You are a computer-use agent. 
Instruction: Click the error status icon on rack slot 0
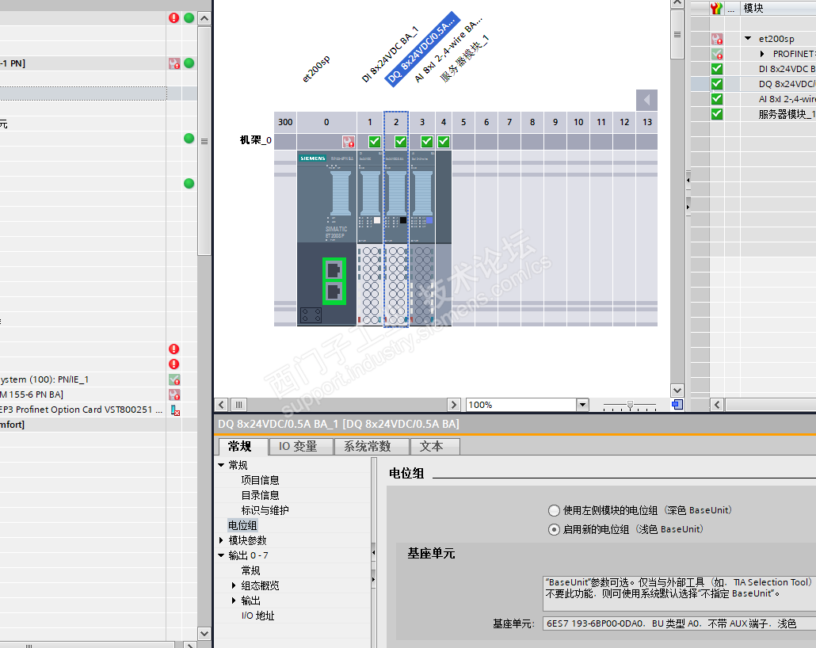pyautogui.click(x=348, y=142)
